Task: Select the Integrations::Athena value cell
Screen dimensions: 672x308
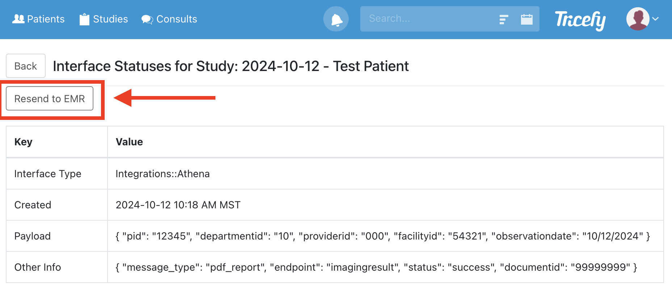Action: 163,174
